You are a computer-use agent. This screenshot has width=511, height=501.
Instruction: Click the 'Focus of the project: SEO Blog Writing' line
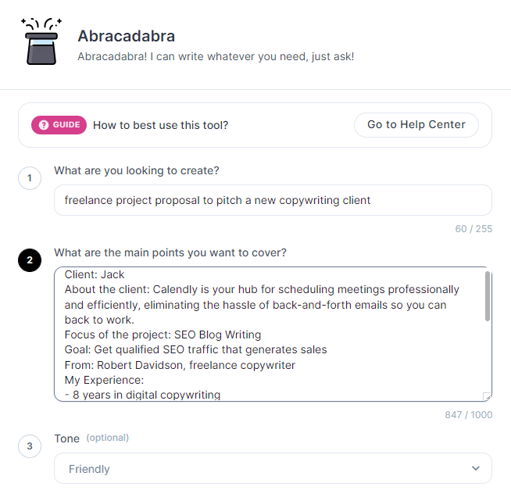pyautogui.click(x=163, y=335)
